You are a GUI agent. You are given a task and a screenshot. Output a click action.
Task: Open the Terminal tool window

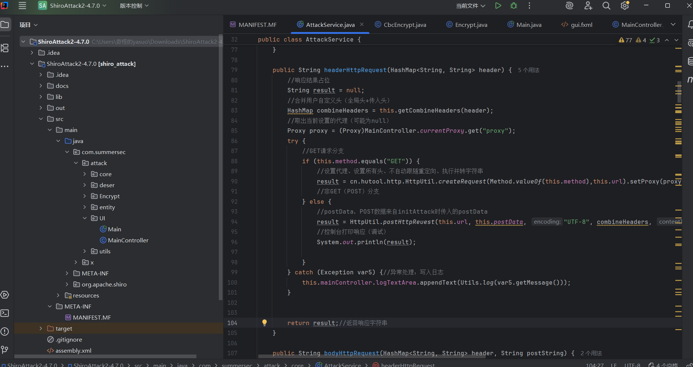pos(5,313)
